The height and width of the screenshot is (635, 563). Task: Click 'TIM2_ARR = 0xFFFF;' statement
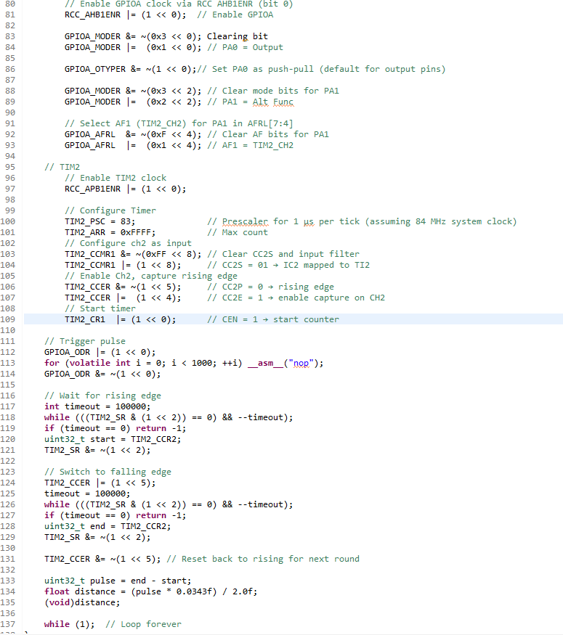coord(110,232)
